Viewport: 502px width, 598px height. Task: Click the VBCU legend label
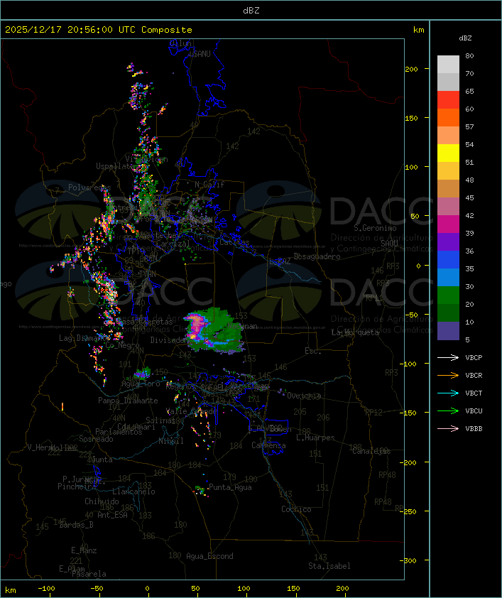474,411
